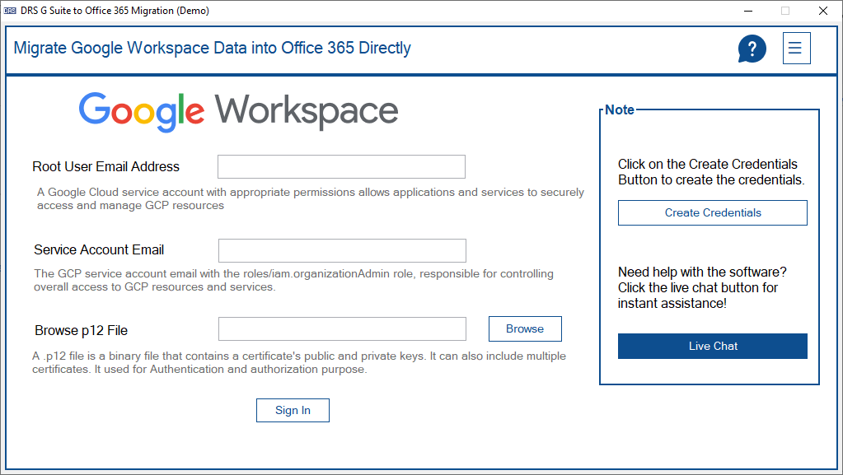Close the DRS migration window
Viewport: 843px width, 475px height.
tap(822, 11)
